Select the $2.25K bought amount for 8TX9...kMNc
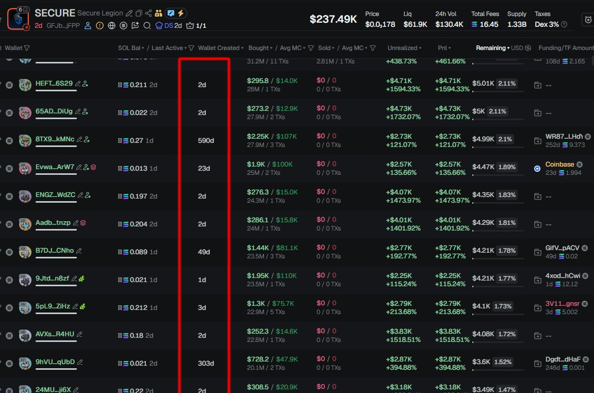594x393 pixels. 258,137
